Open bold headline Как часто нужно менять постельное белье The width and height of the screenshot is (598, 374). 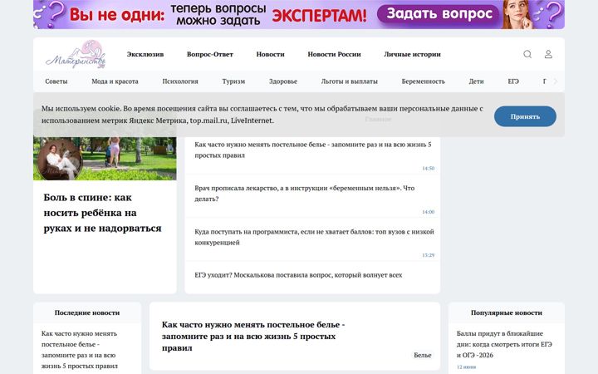tap(253, 337)
